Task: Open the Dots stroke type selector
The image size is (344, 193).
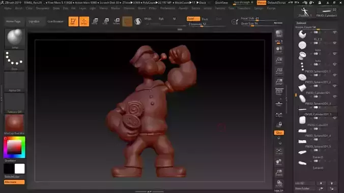Action: [14, 60]
